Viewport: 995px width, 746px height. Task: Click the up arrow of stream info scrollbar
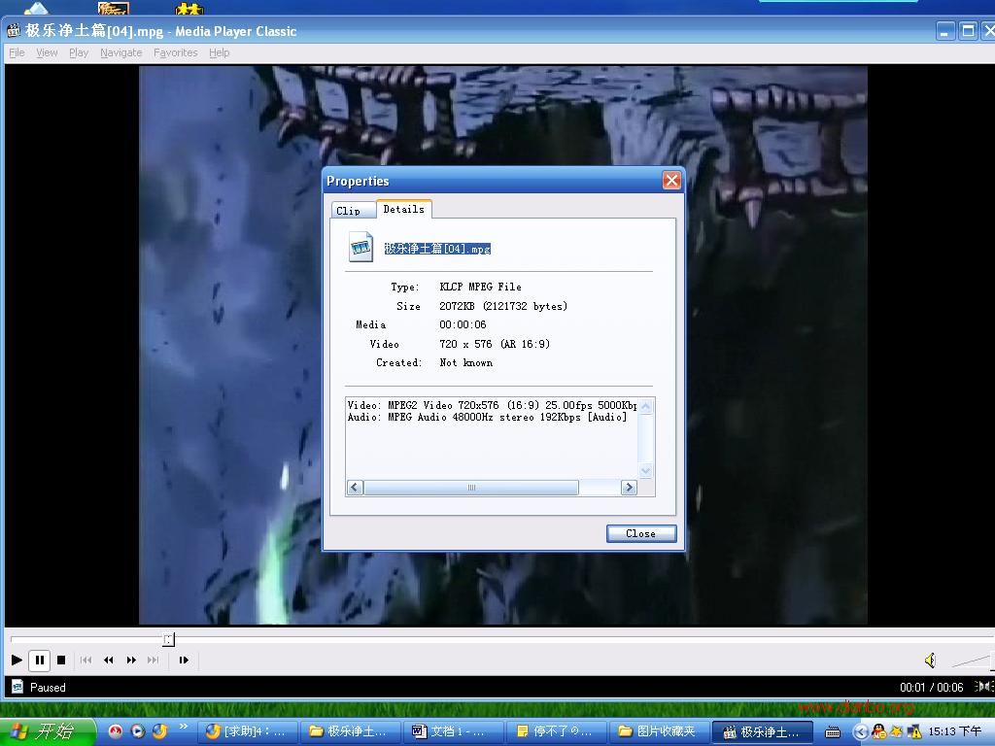[x=646, y=407]
